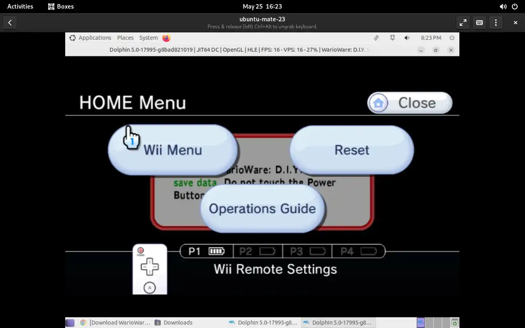The width and height of the screenshot is (525, 328).
Task: Go back to the Boxes overview
Action: click(x=10, y=23)
